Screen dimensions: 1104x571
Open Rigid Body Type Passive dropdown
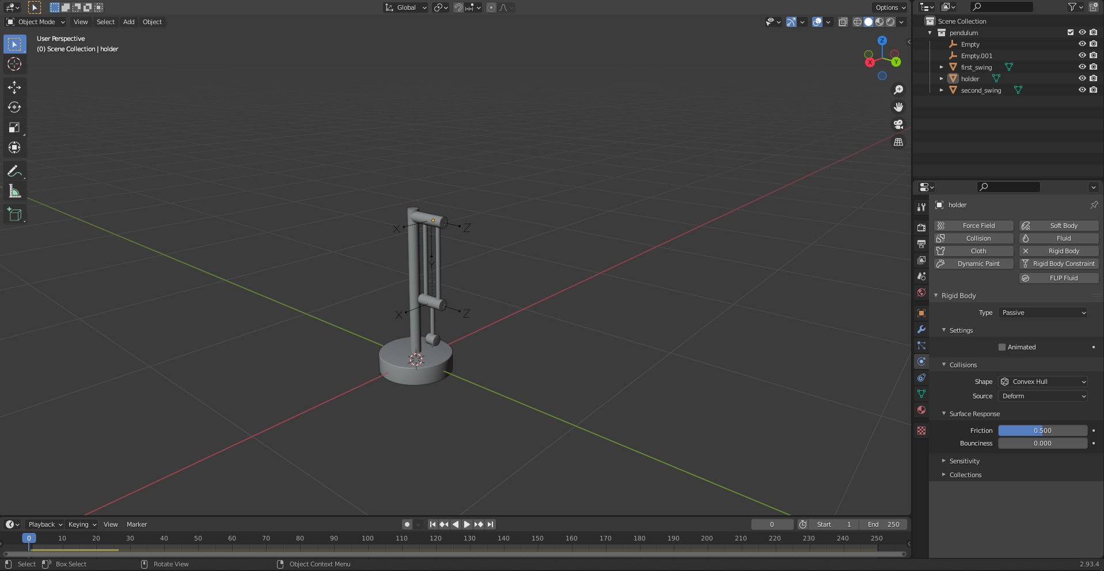1043,313
